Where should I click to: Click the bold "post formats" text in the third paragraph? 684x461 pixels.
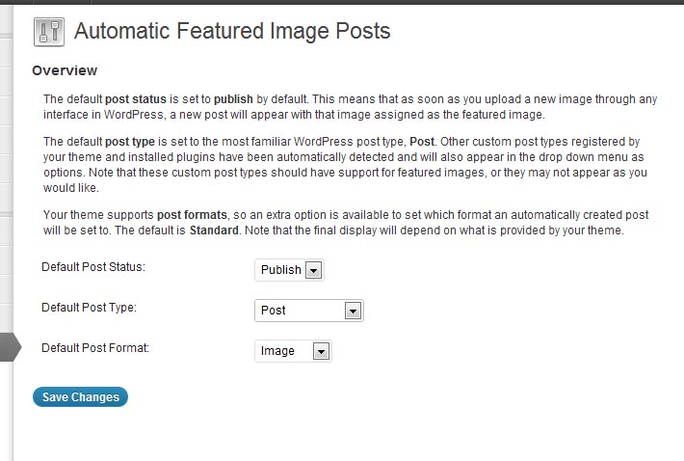click(192, 215)
